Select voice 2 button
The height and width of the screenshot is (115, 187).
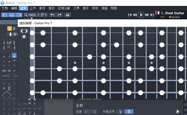(x=14, y=29)
